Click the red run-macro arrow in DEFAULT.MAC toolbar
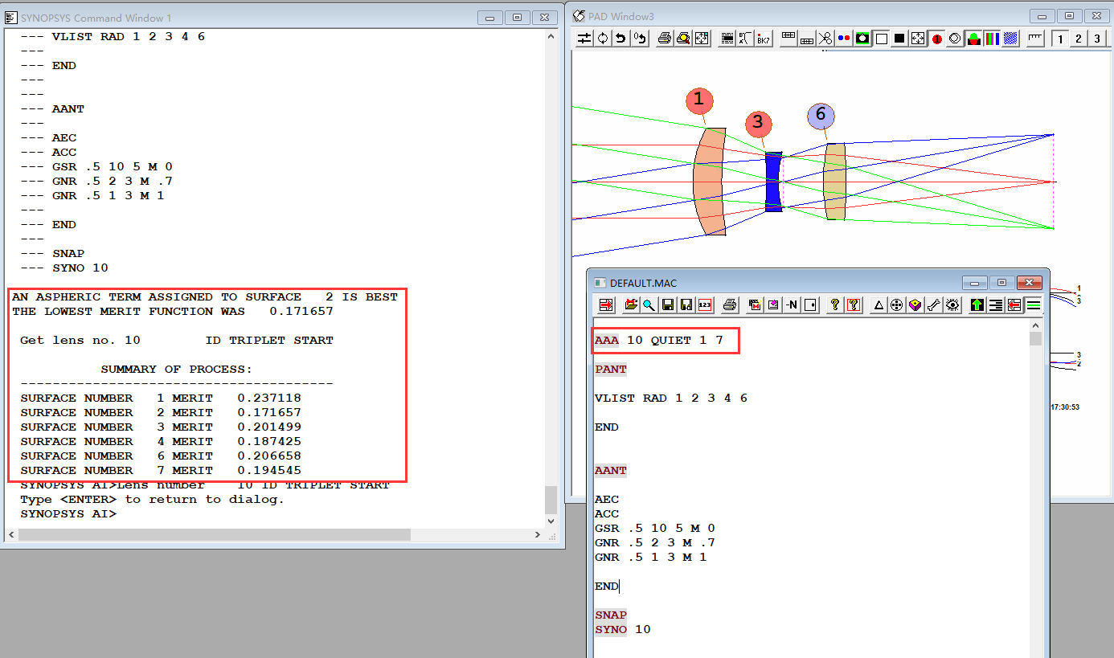The height and width of the screenshot is (658, 1114). 606,304
